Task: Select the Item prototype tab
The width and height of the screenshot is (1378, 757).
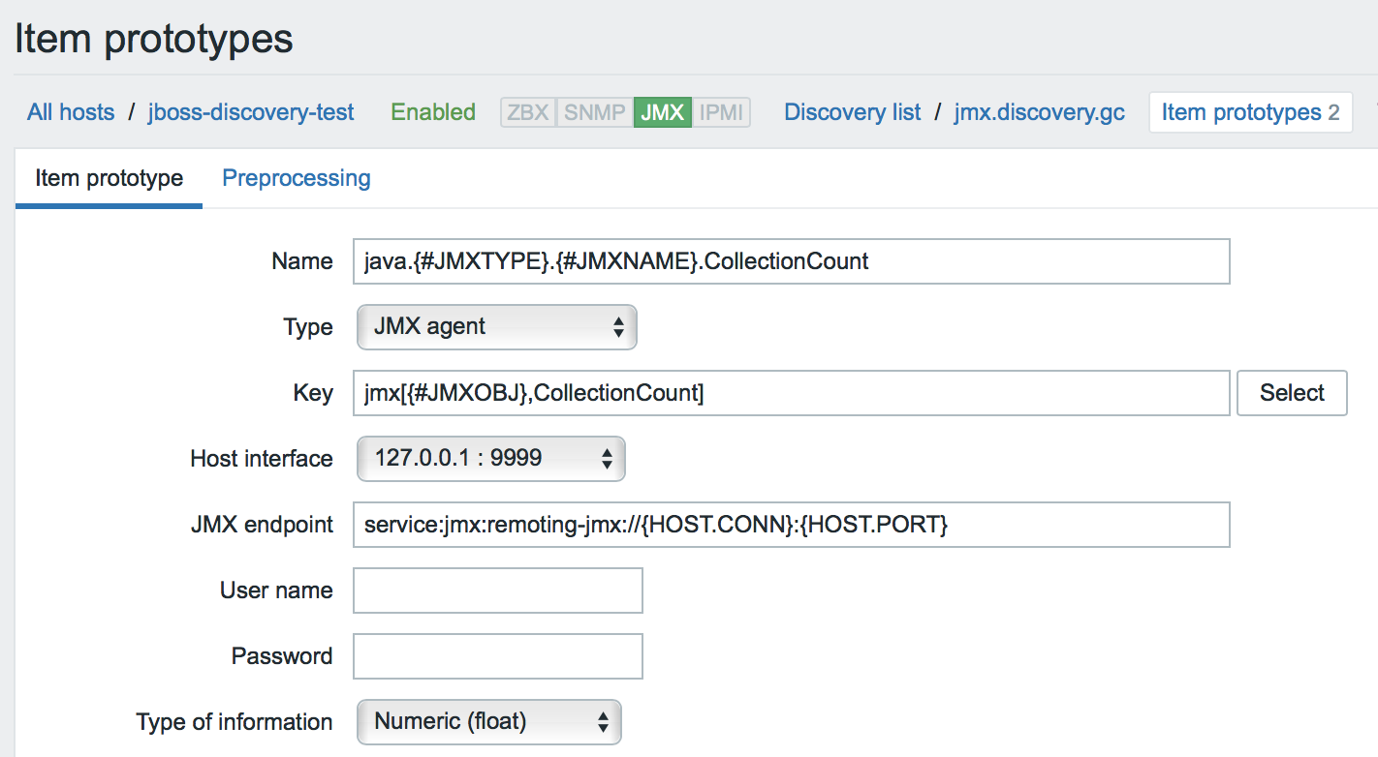Action: click(x=108, y=178)
